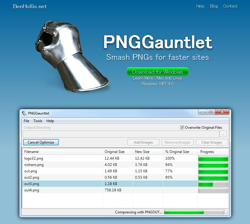Open the Help menu in PNGGauntlet window
The height and width of the screenshot is (224, 250).
(x=50, y=121)
